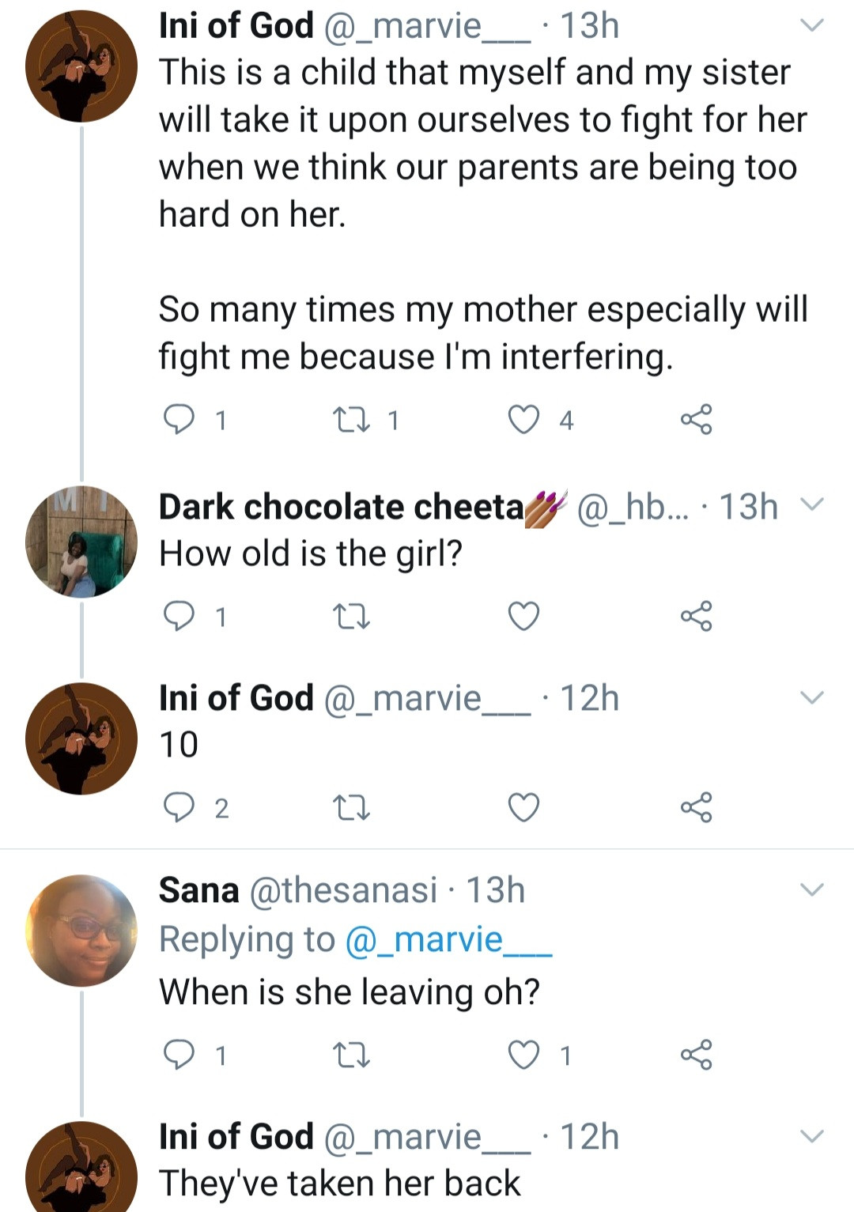Like the tweet with 4 likes
854x1212 pixels.
click(523, 419)
